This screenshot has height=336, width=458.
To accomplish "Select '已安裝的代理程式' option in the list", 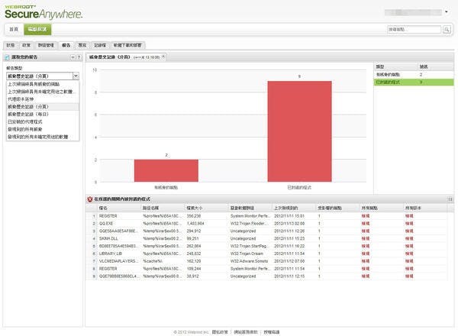I will click(x=24, y=121).
